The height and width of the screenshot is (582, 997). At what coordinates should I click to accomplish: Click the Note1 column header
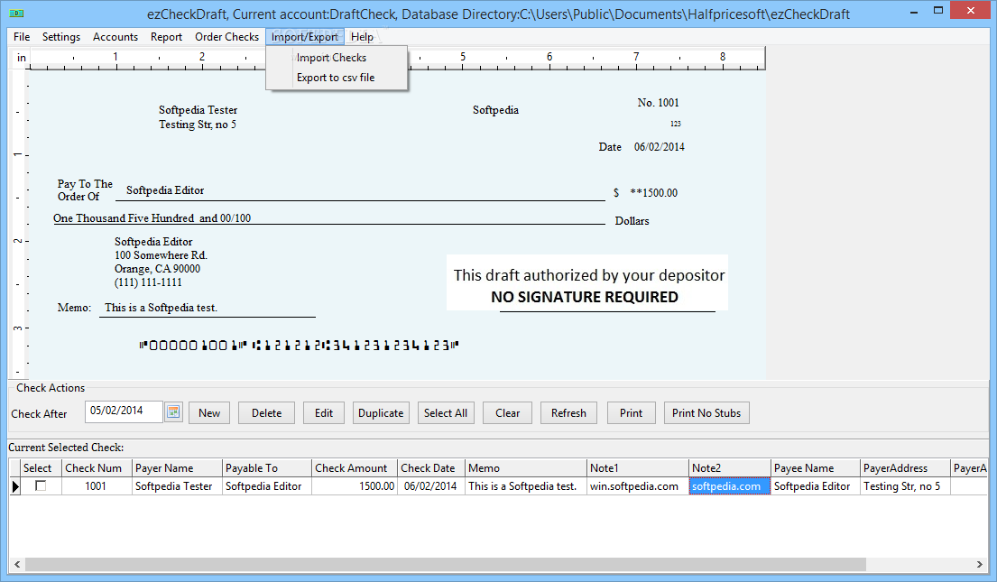coord(638,468)
